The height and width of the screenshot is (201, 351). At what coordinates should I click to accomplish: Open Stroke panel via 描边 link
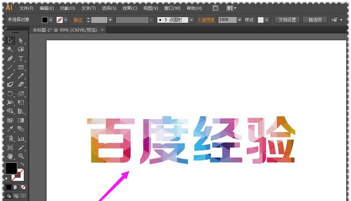pyautogui.click(x=78, y=20)
